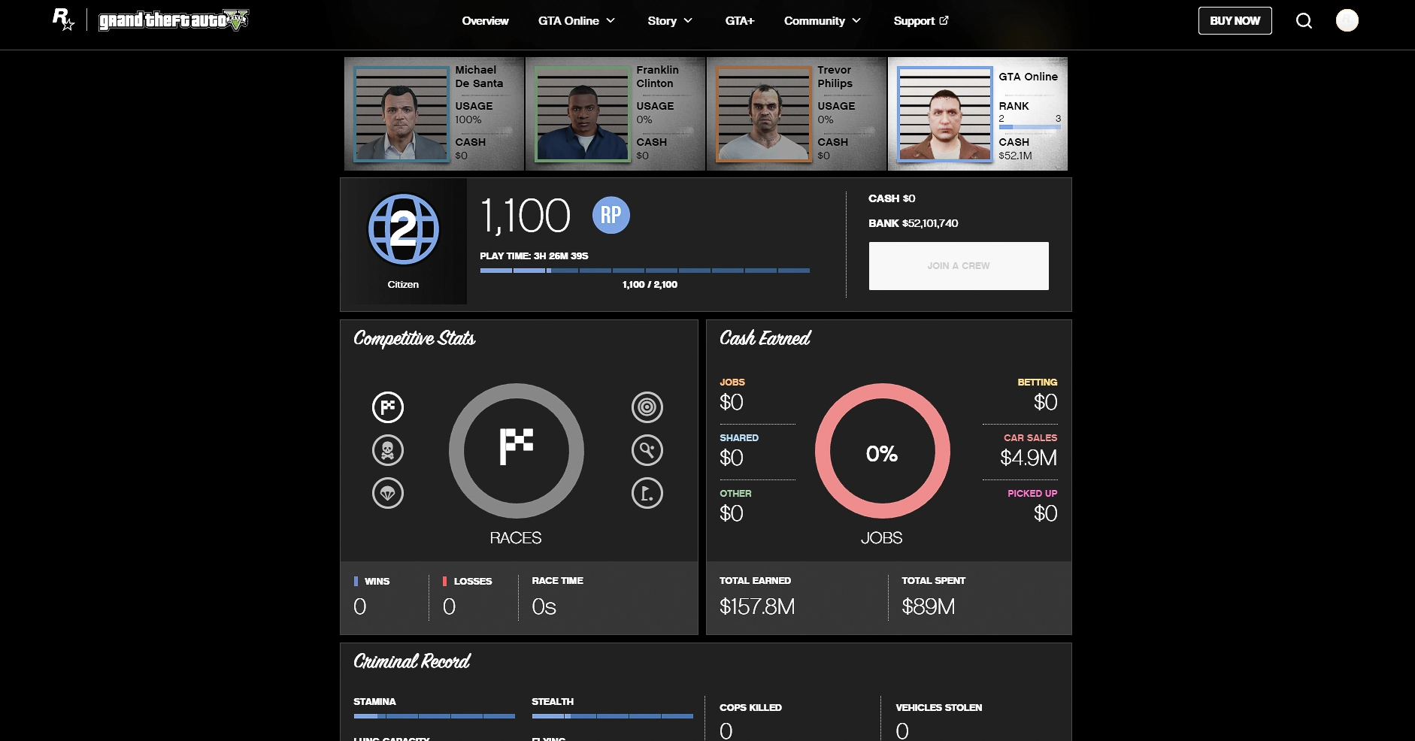The height and width of the screenshot is (741, 1415).
Task: Click the "$4.9M" Car Sales value
Action: point(1028,458)
